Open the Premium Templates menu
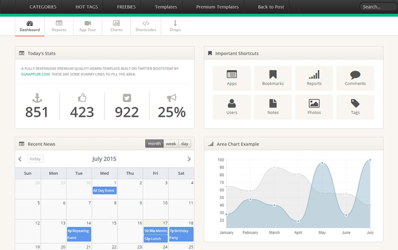 pos(217,7)
